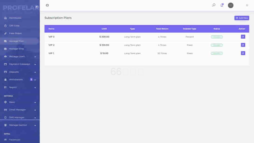Viewport: 254px width, 143px height.
Task: Expand the Payment Gateways submenu
Action: tap(35, 64)
